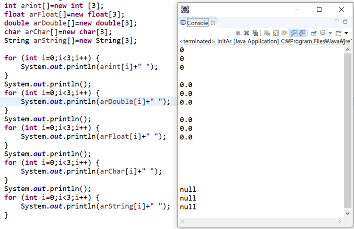This screenshot has width=354, height=229.
Task: Click the console horizontal scrollbar left arrow
Action: (x=182, y=221)
